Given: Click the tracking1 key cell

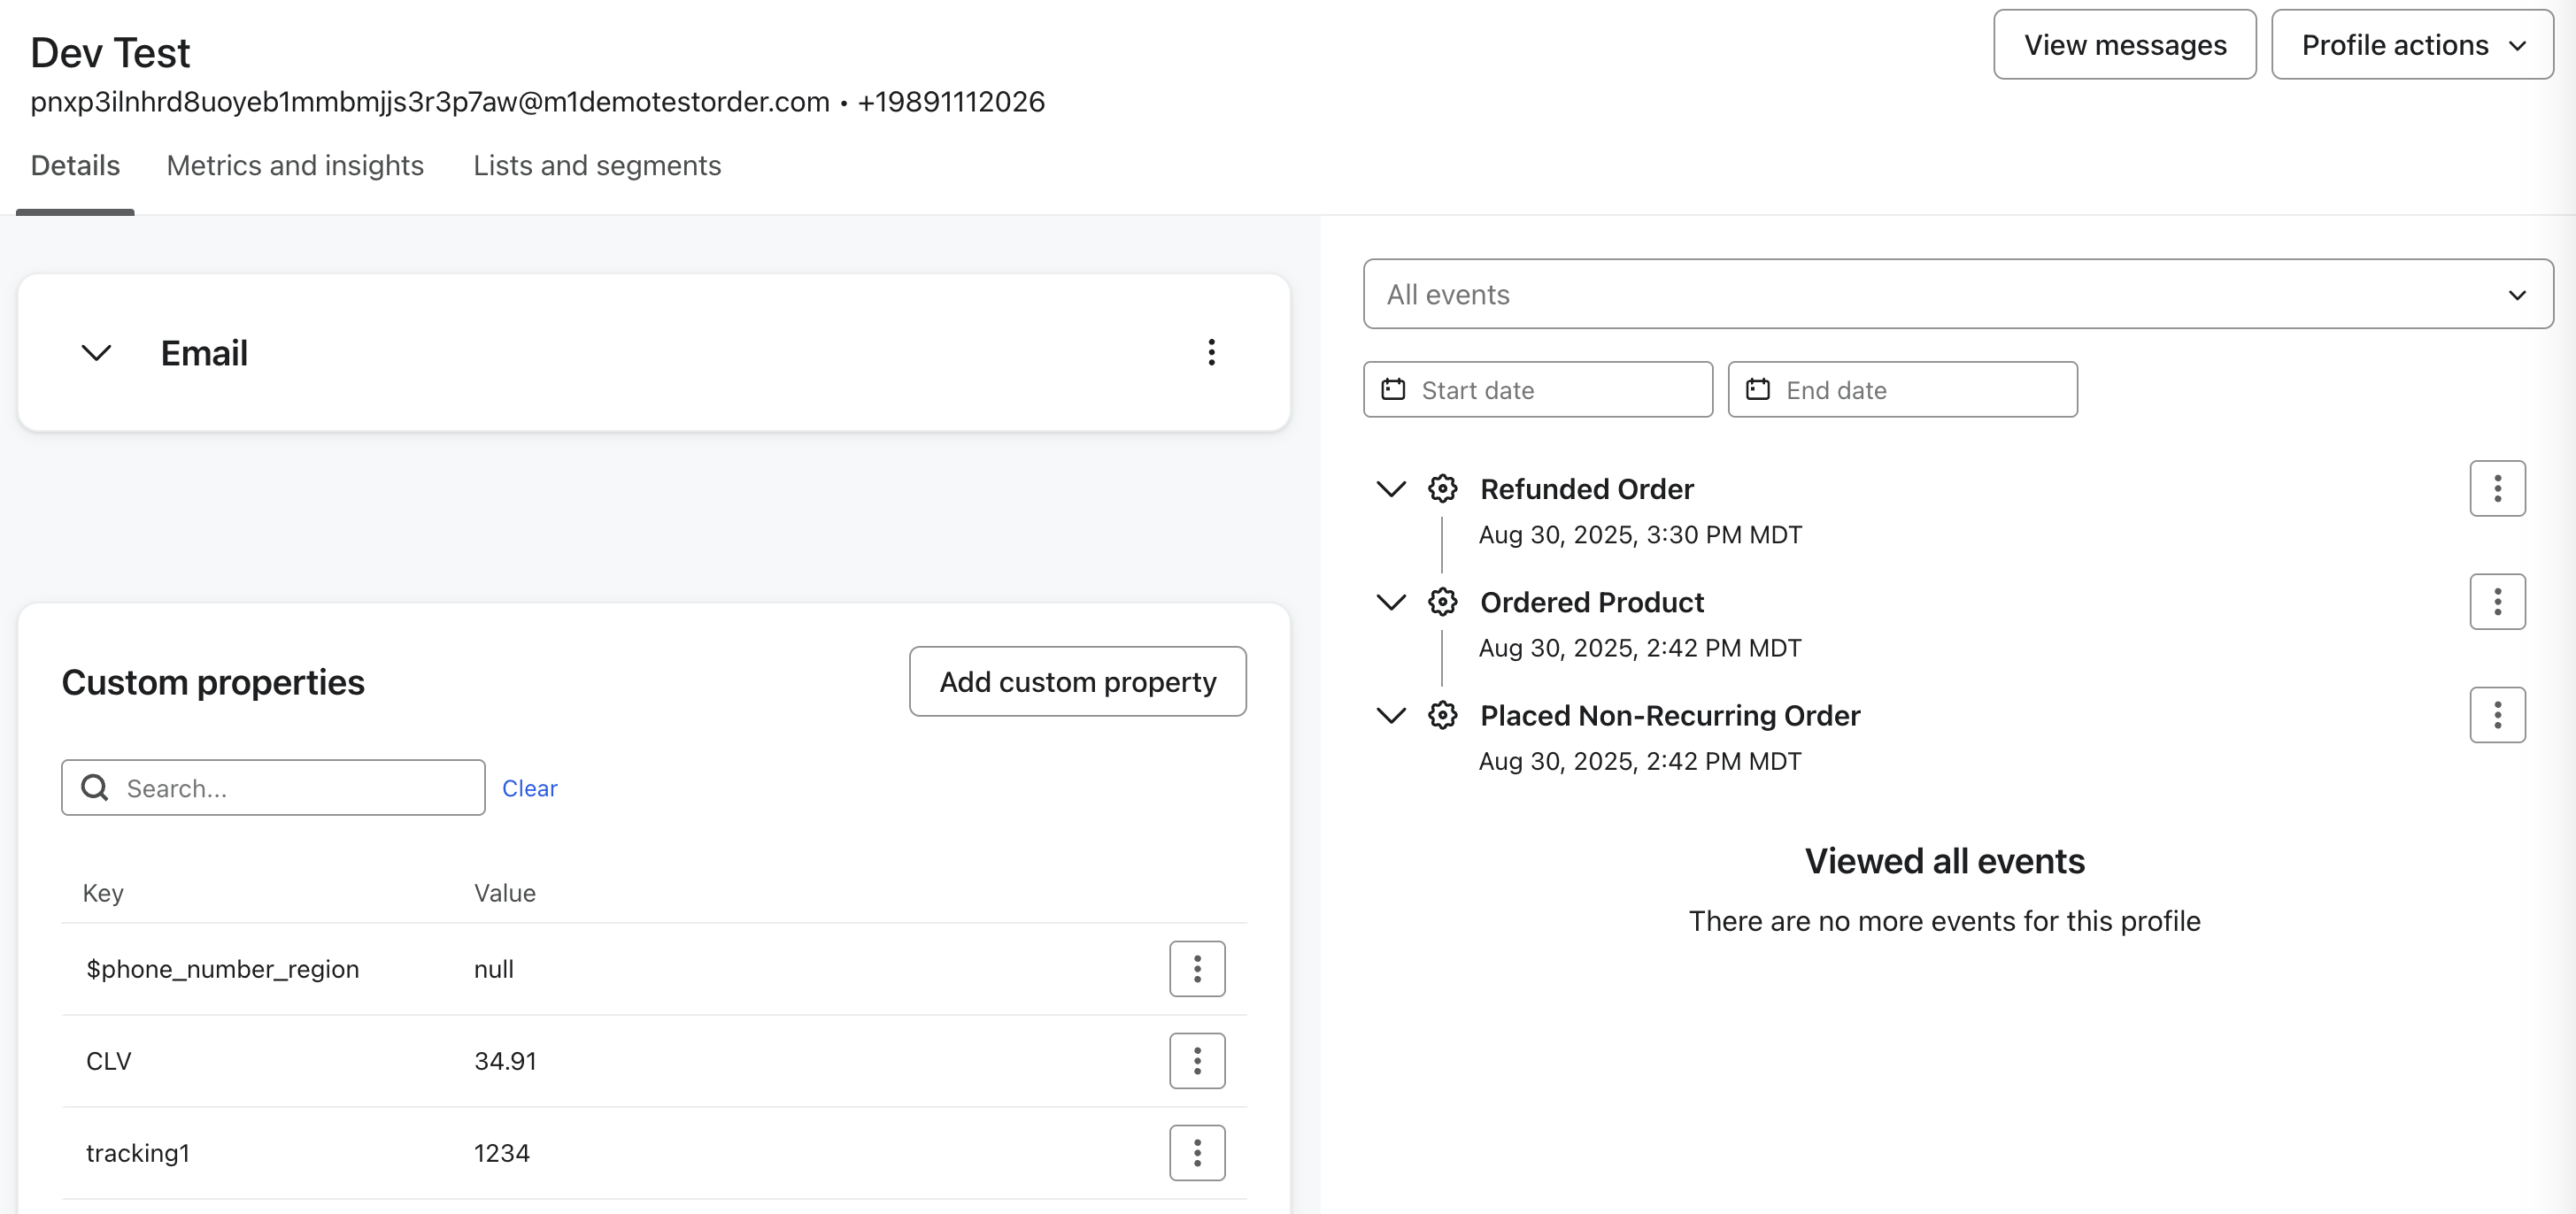Looking at the screenshot, I should pos(138,1153).
